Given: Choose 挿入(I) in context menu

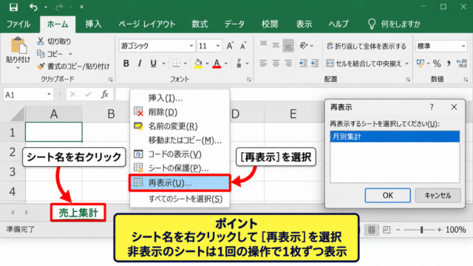Looking at the screenshot, I should [x=180, y=98].
